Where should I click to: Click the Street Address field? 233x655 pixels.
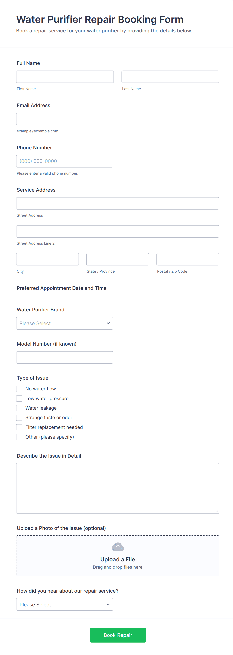118,203
